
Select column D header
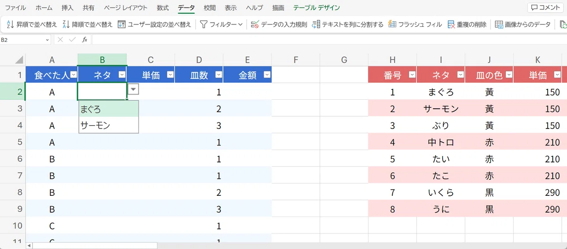[199, 60]
